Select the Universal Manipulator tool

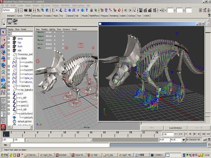(3, 72)
